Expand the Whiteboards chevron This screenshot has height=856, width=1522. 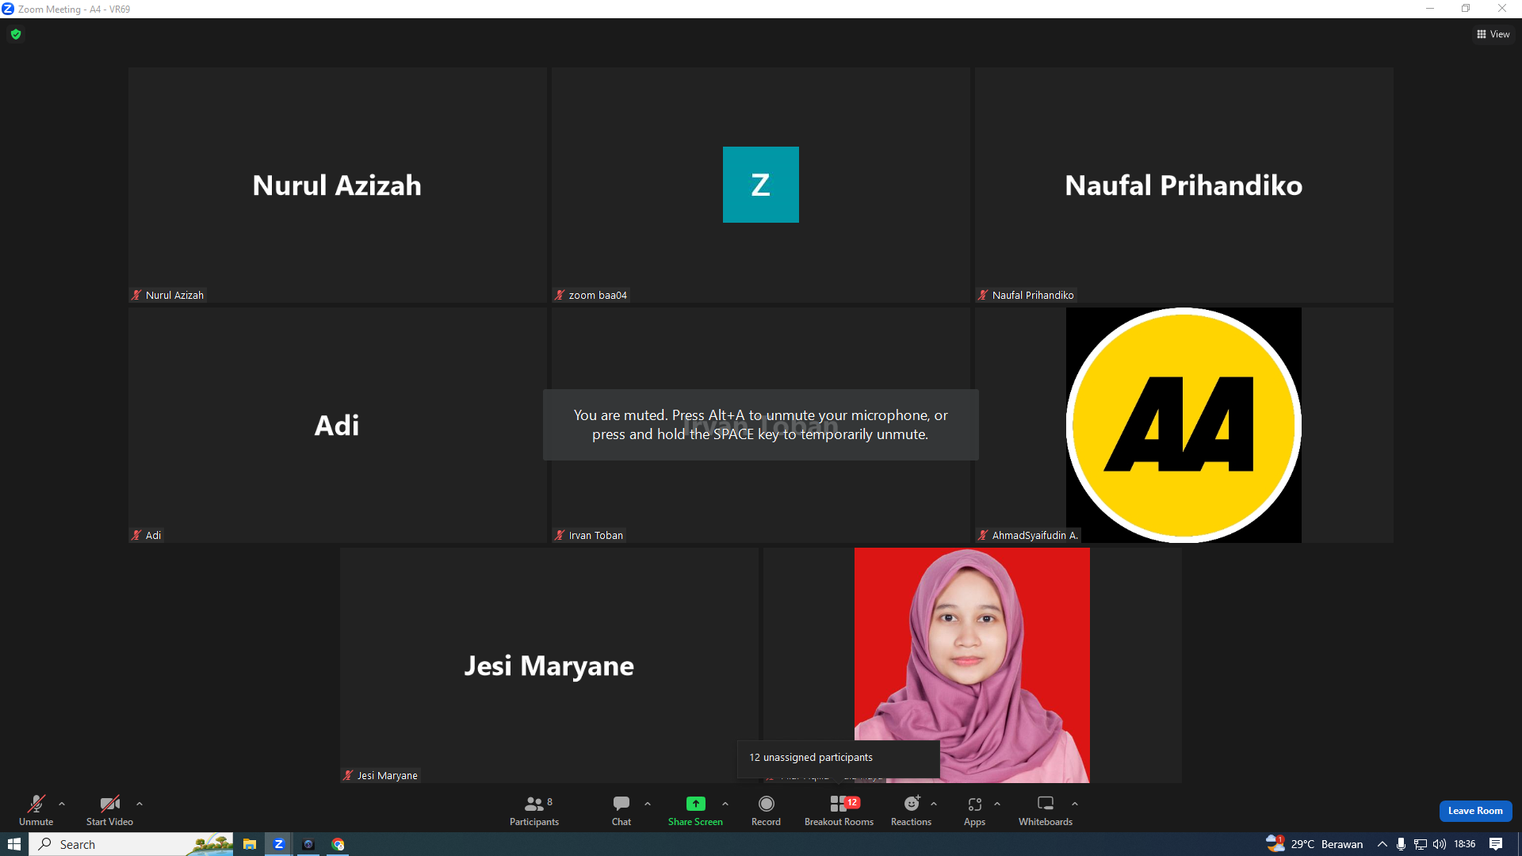point(1075,804)
